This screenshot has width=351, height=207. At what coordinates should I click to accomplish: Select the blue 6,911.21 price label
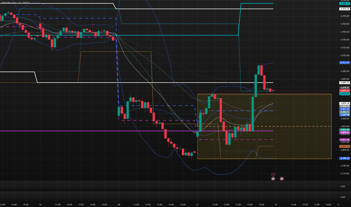[x=345, y=62]
